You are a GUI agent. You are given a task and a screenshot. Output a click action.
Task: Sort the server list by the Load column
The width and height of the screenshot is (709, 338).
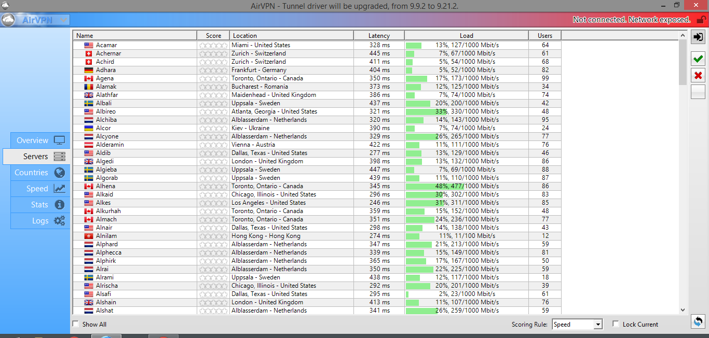(x=467, y=36)
